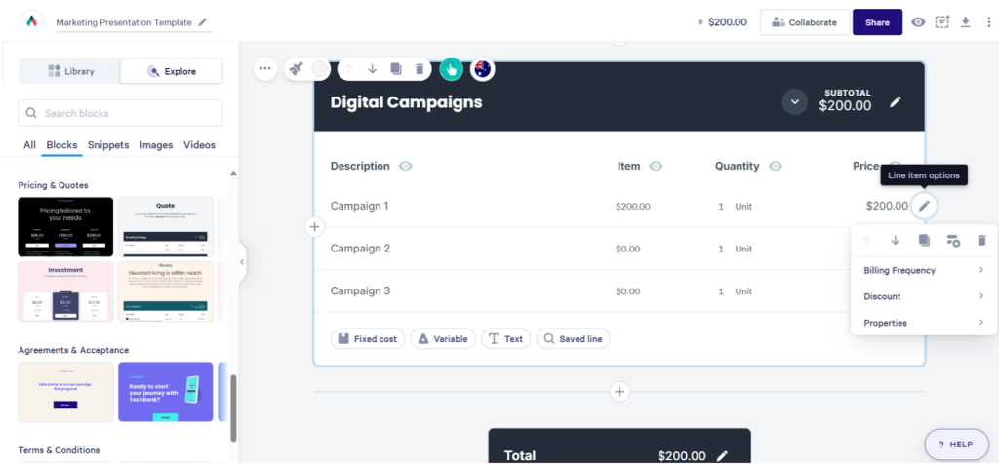The height and width of the screenshot is (464, 999).
Task: Collapse the left sidebar panel handle
Action: pos(242,261)
